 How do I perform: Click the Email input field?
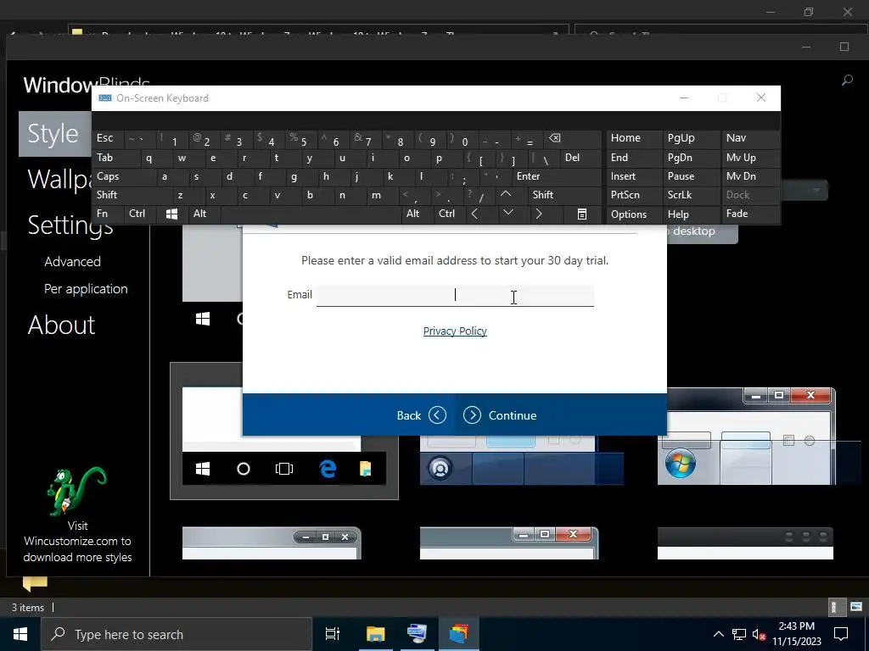click(x=455, y=295)
